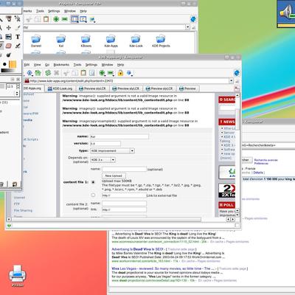295x295 pixels.
Task: Open the Edit menu in the front Konqueror window
Action: [27, 65]
